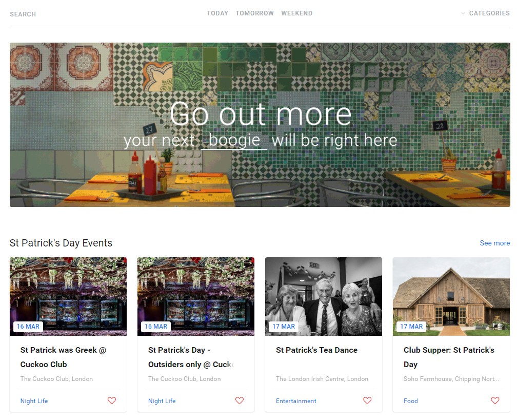Favorite St Patrick was Greek event heart
This screenshot has width=517, height=419.
[x=112, y=401]
